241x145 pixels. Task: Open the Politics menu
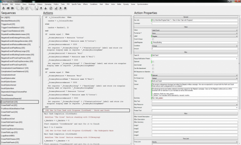tap(56, 4)
